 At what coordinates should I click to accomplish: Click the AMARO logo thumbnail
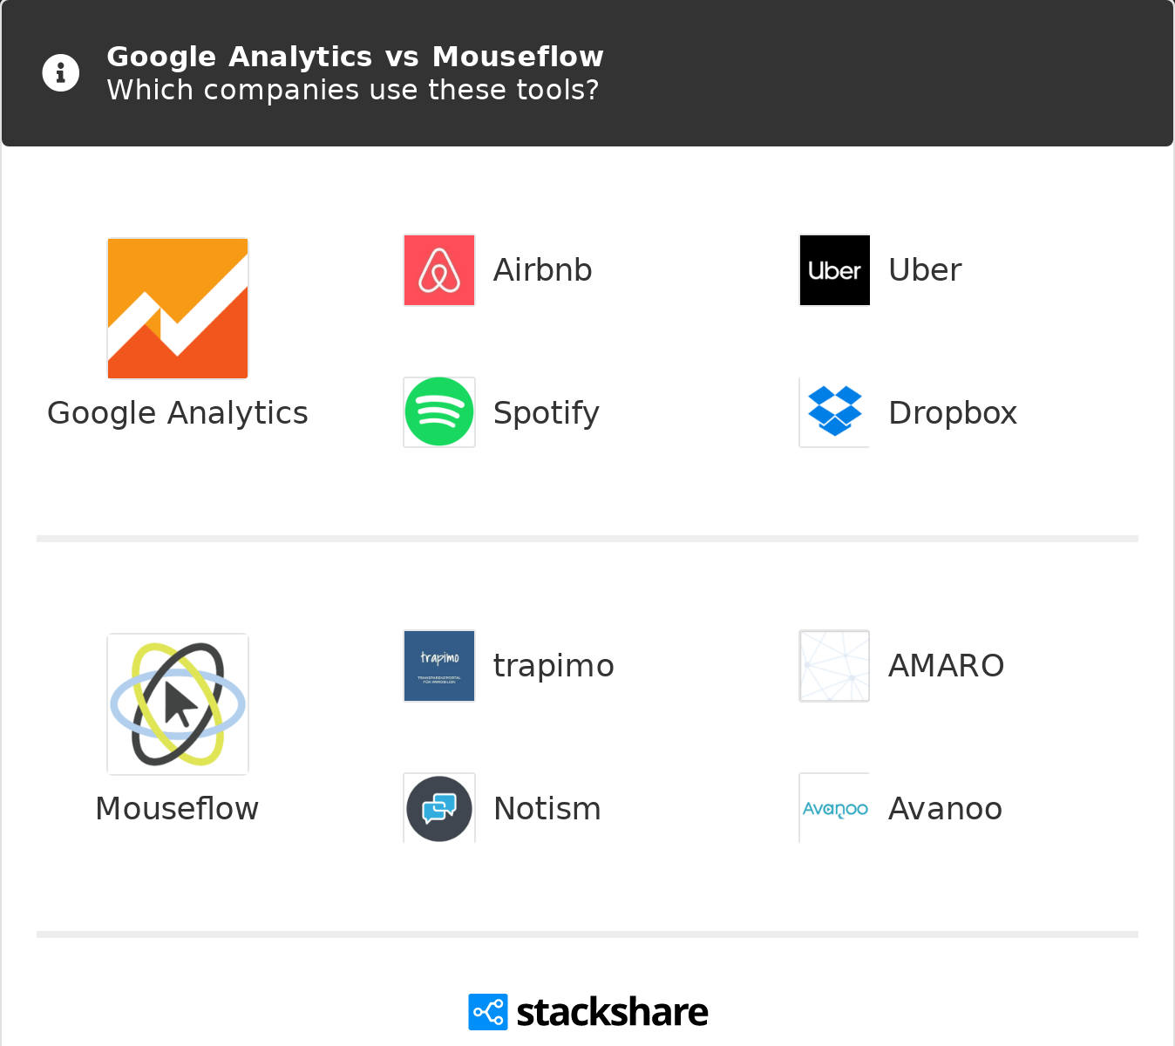835,666
